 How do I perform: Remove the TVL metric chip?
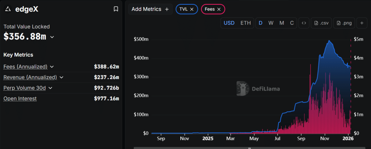(x=192, y=9)
